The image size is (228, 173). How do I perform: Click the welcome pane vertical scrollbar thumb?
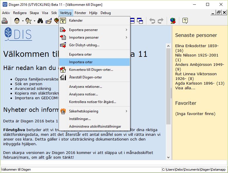tap(169, 86)
